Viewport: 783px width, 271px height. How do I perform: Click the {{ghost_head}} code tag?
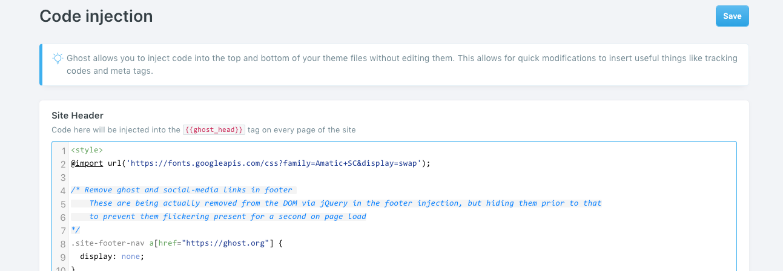tap(214, 130)
